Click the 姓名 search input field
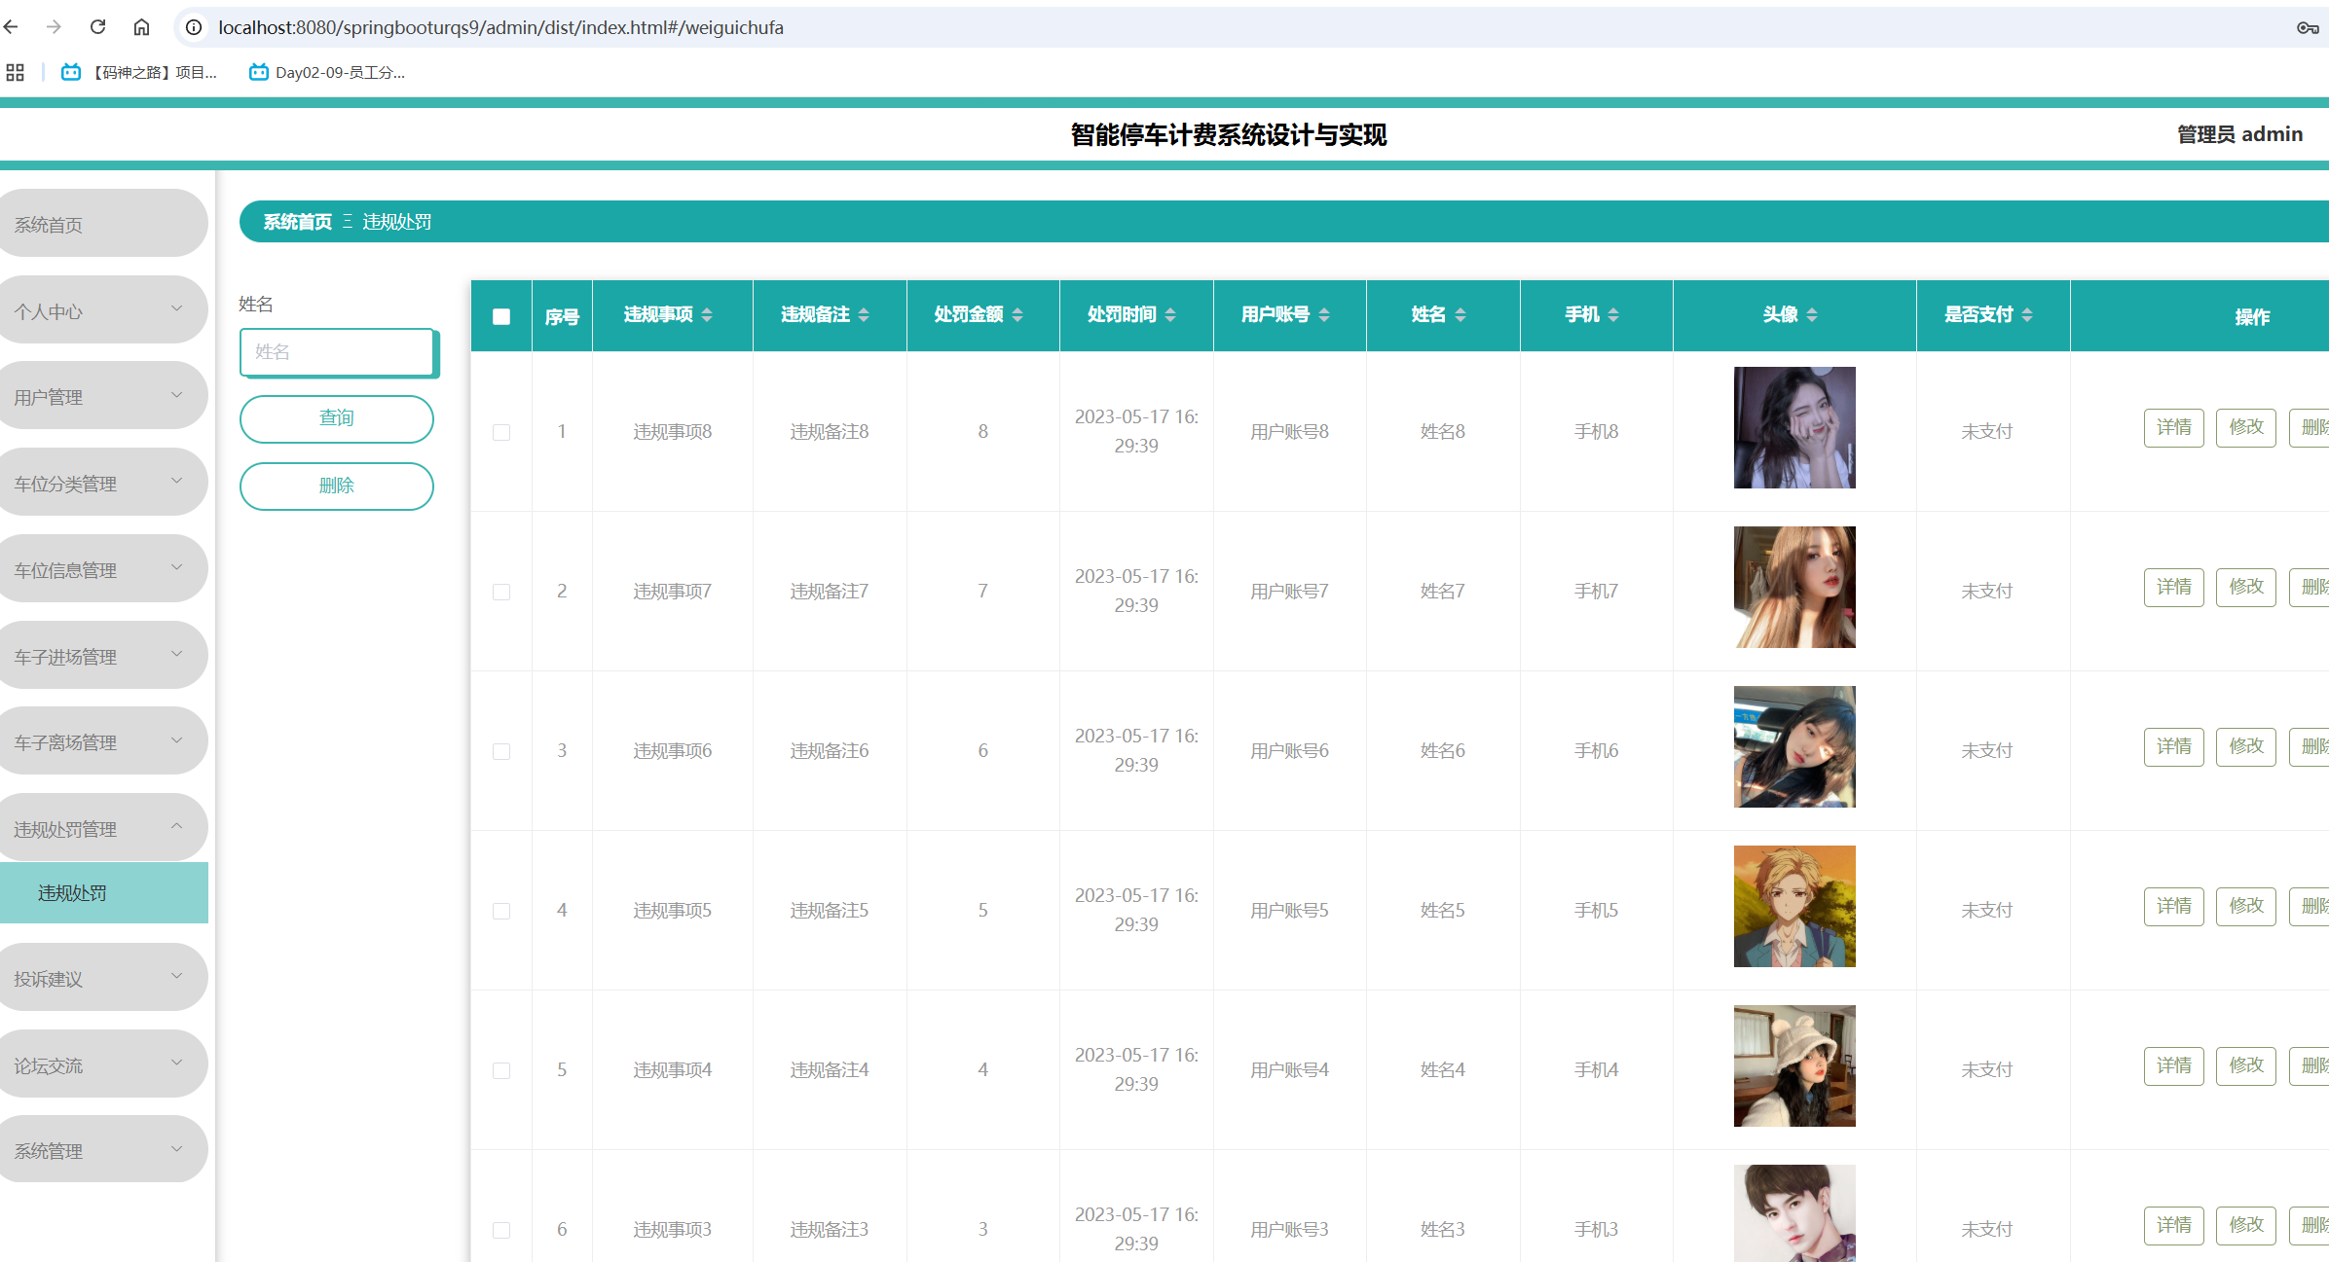Screen dimensions: 2329x1262 (x=337, y=351)
